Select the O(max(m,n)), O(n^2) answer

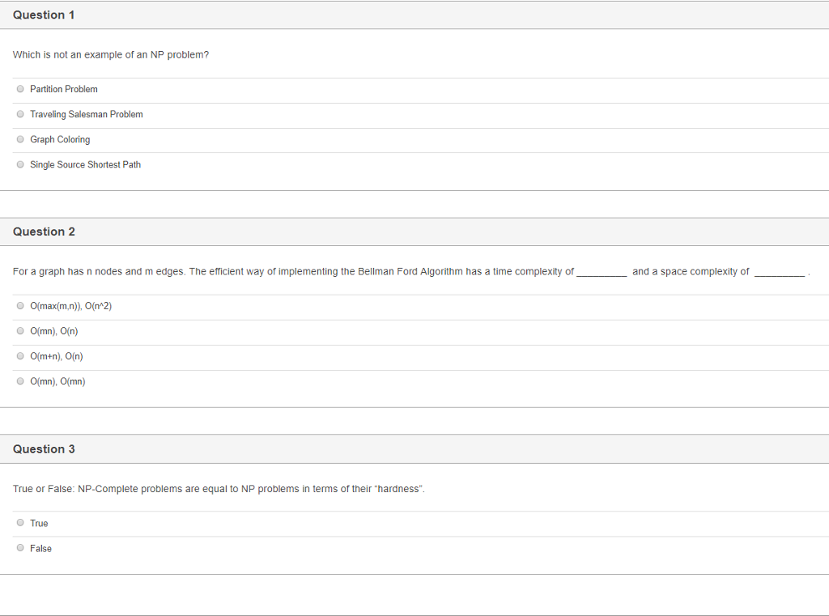pos(19,305)
